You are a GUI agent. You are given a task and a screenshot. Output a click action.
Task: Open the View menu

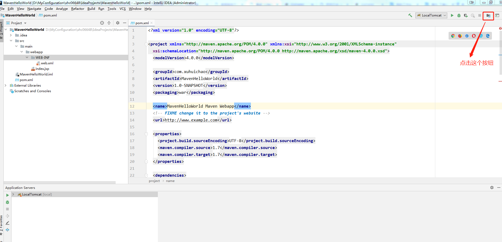20,9
